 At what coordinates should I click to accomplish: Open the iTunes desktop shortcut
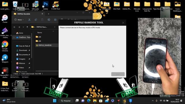pyautogui.click(x=5, y=19)
